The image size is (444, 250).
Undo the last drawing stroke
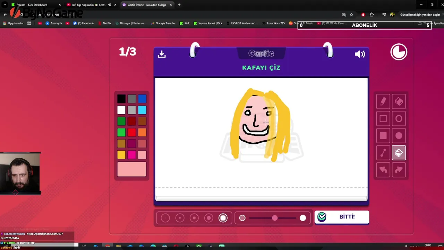click(x=383, y=170)
